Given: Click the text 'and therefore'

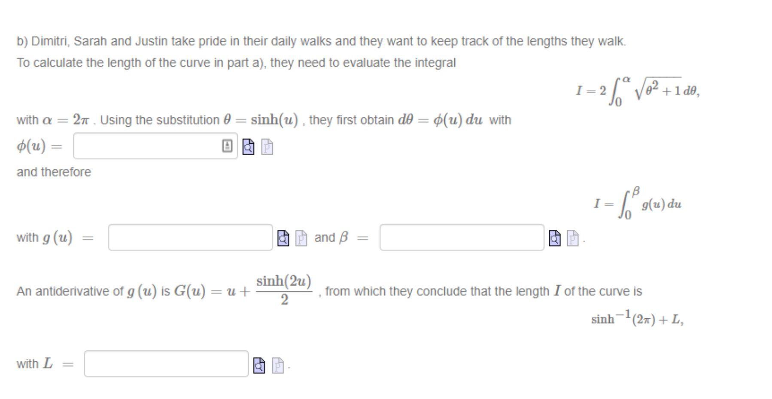Looking at the screenshot, I should 53,172.
